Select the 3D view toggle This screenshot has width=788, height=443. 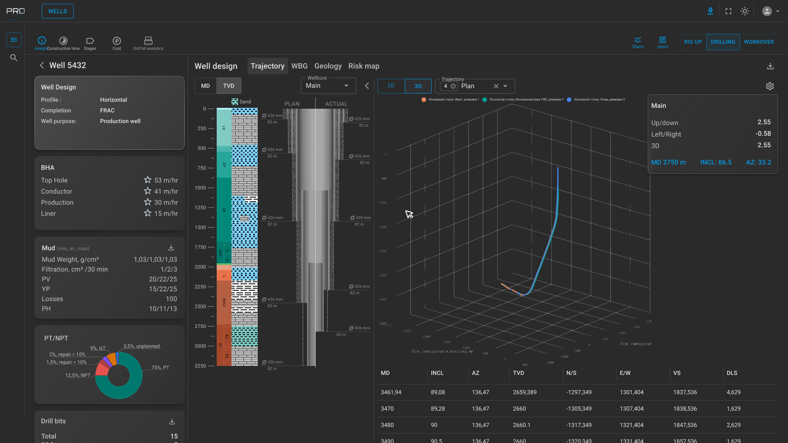[418, 86]
